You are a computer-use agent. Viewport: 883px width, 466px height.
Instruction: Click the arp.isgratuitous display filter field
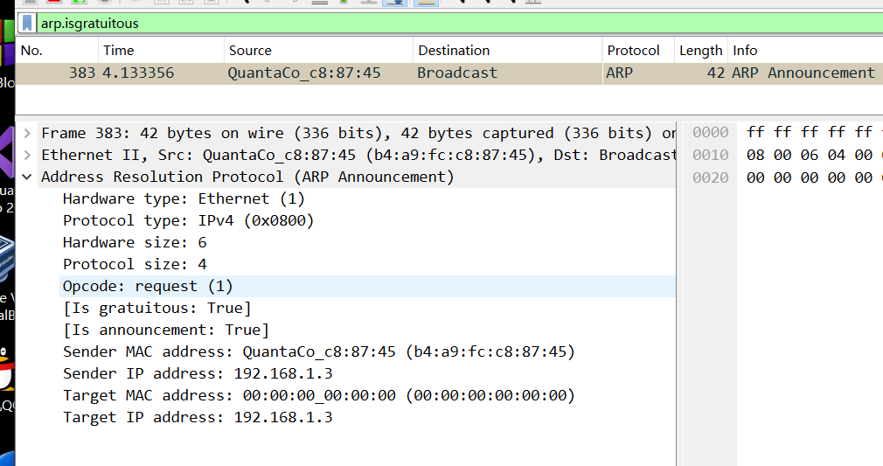(x=437, y=24)
